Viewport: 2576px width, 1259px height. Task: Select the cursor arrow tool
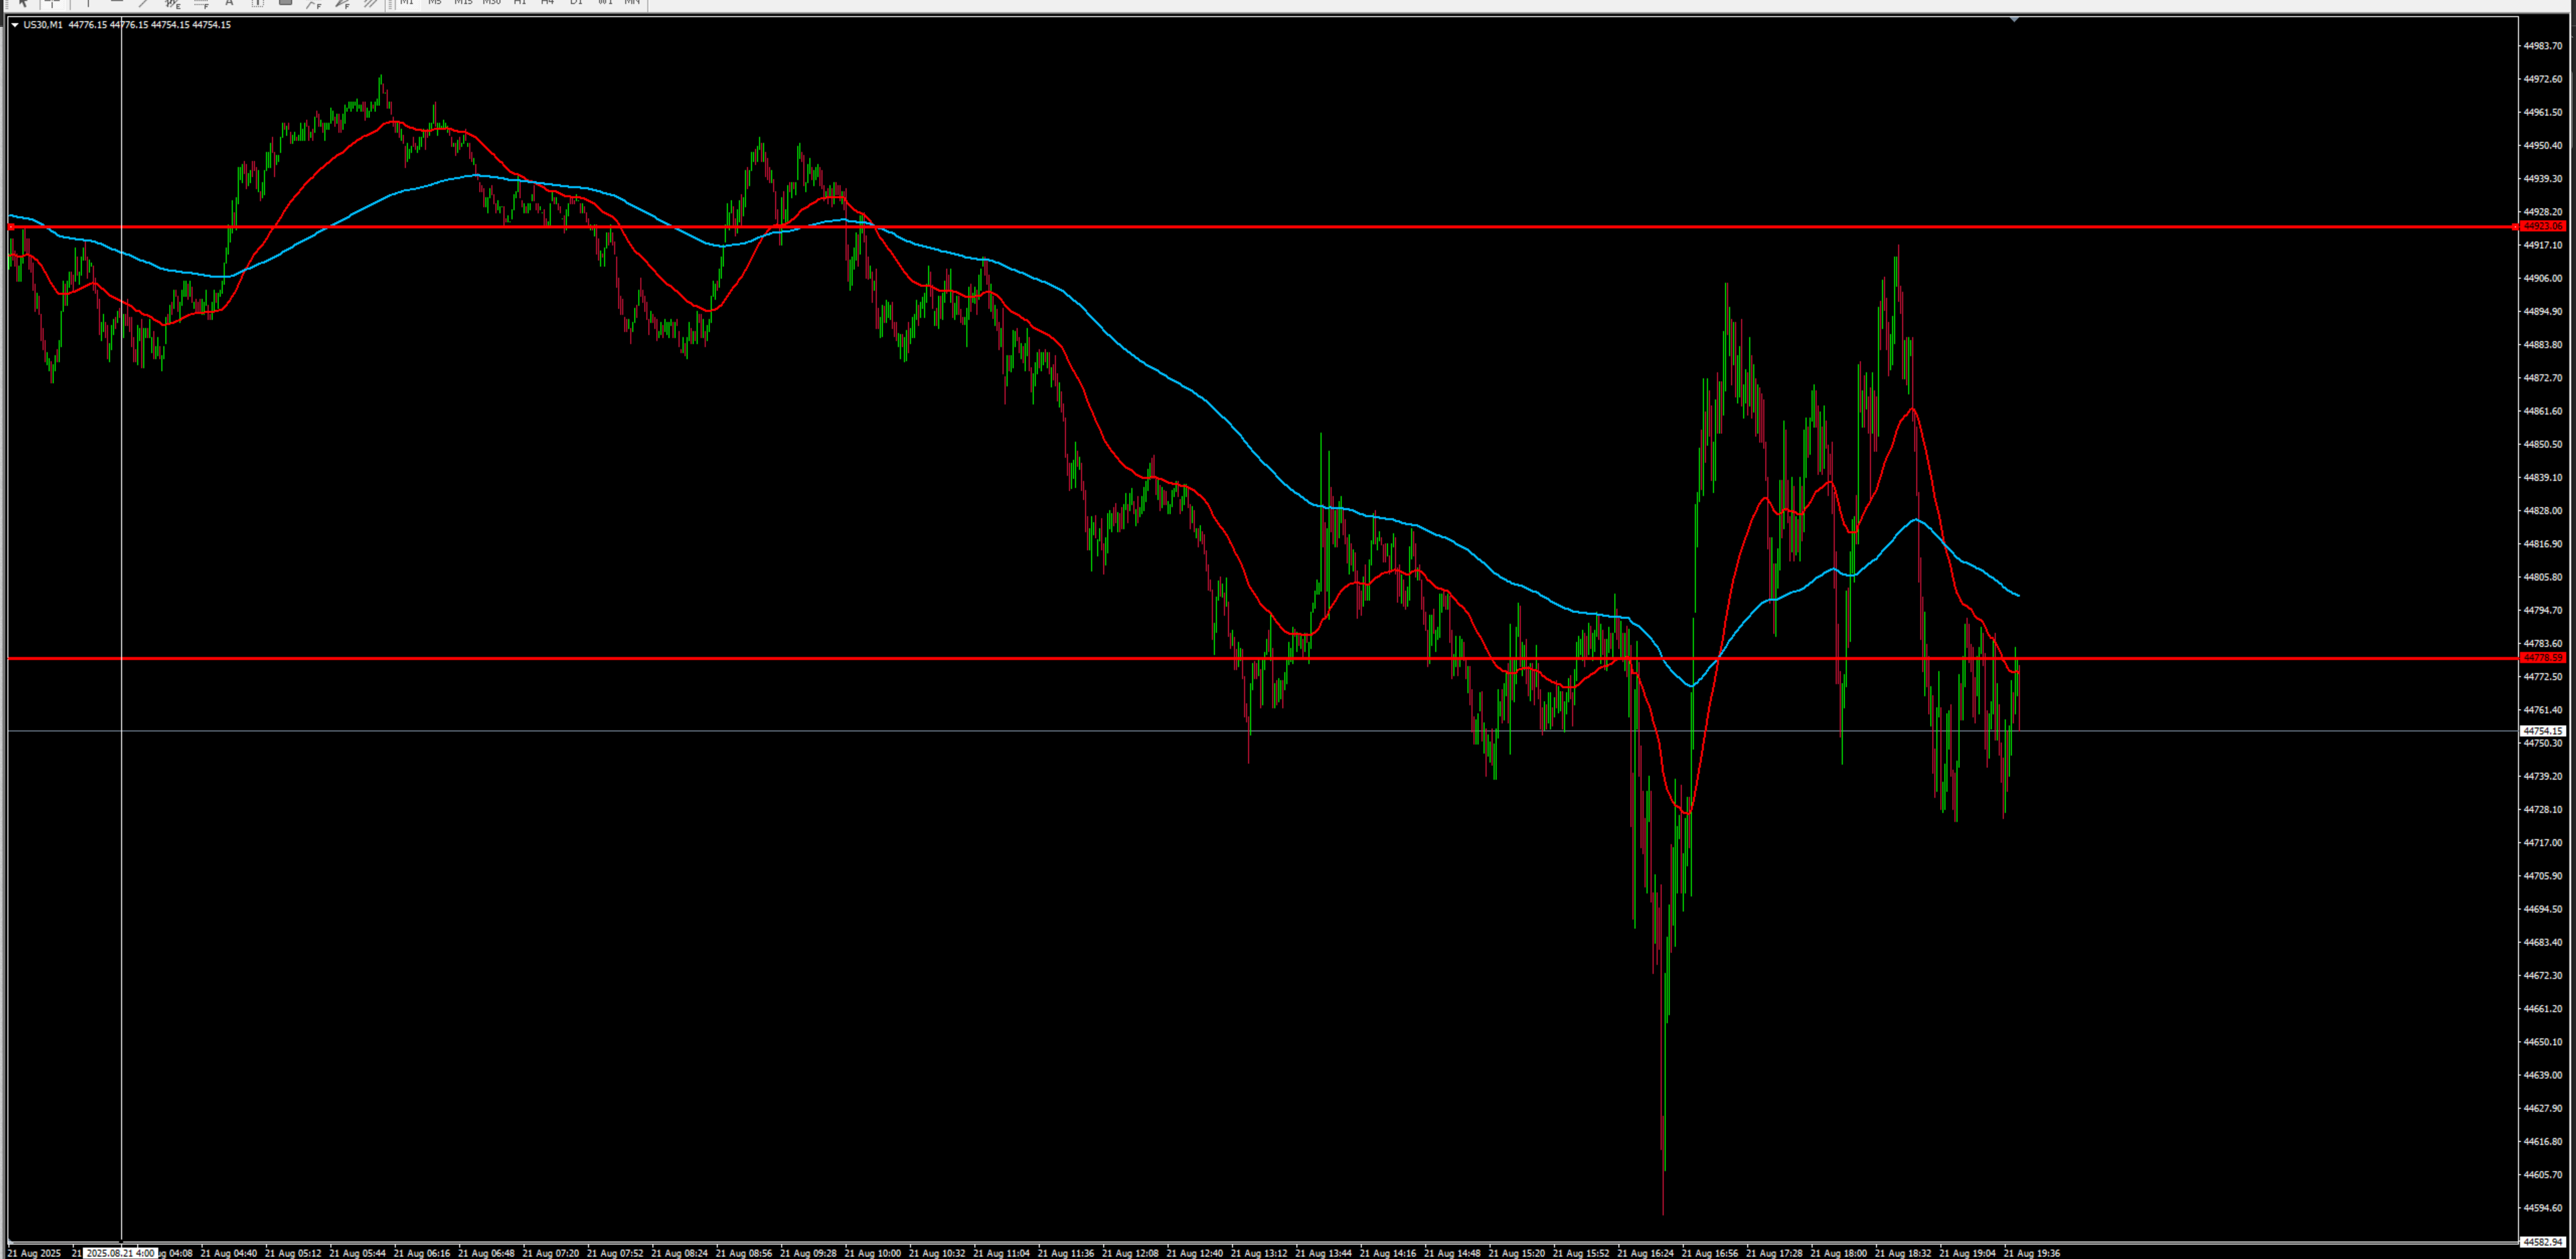(x=23, y=3)
